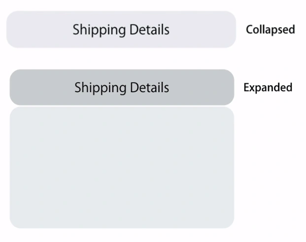Click the light gray expanded content panel

(x=122, y=168)
